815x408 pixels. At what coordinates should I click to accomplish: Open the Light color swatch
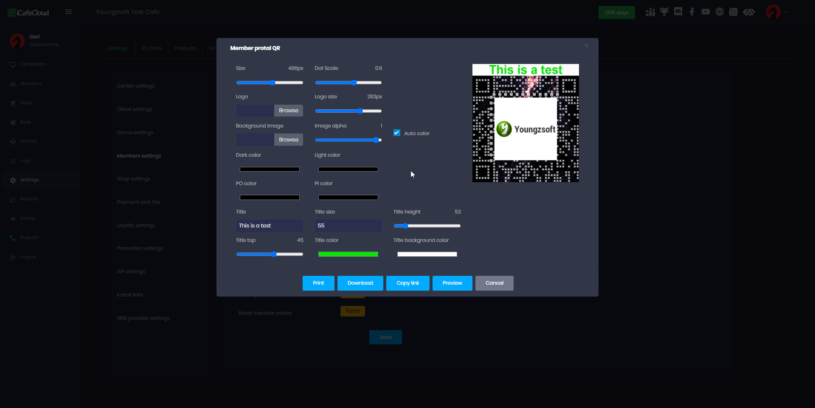tap(348, 169)
